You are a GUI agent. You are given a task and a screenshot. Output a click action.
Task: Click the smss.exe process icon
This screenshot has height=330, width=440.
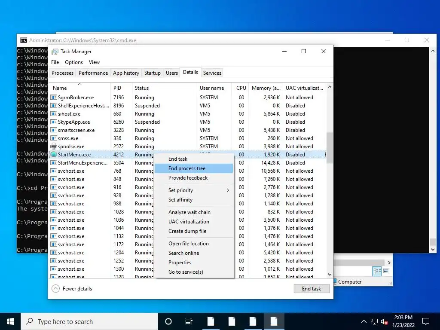[x=54, y=138]
